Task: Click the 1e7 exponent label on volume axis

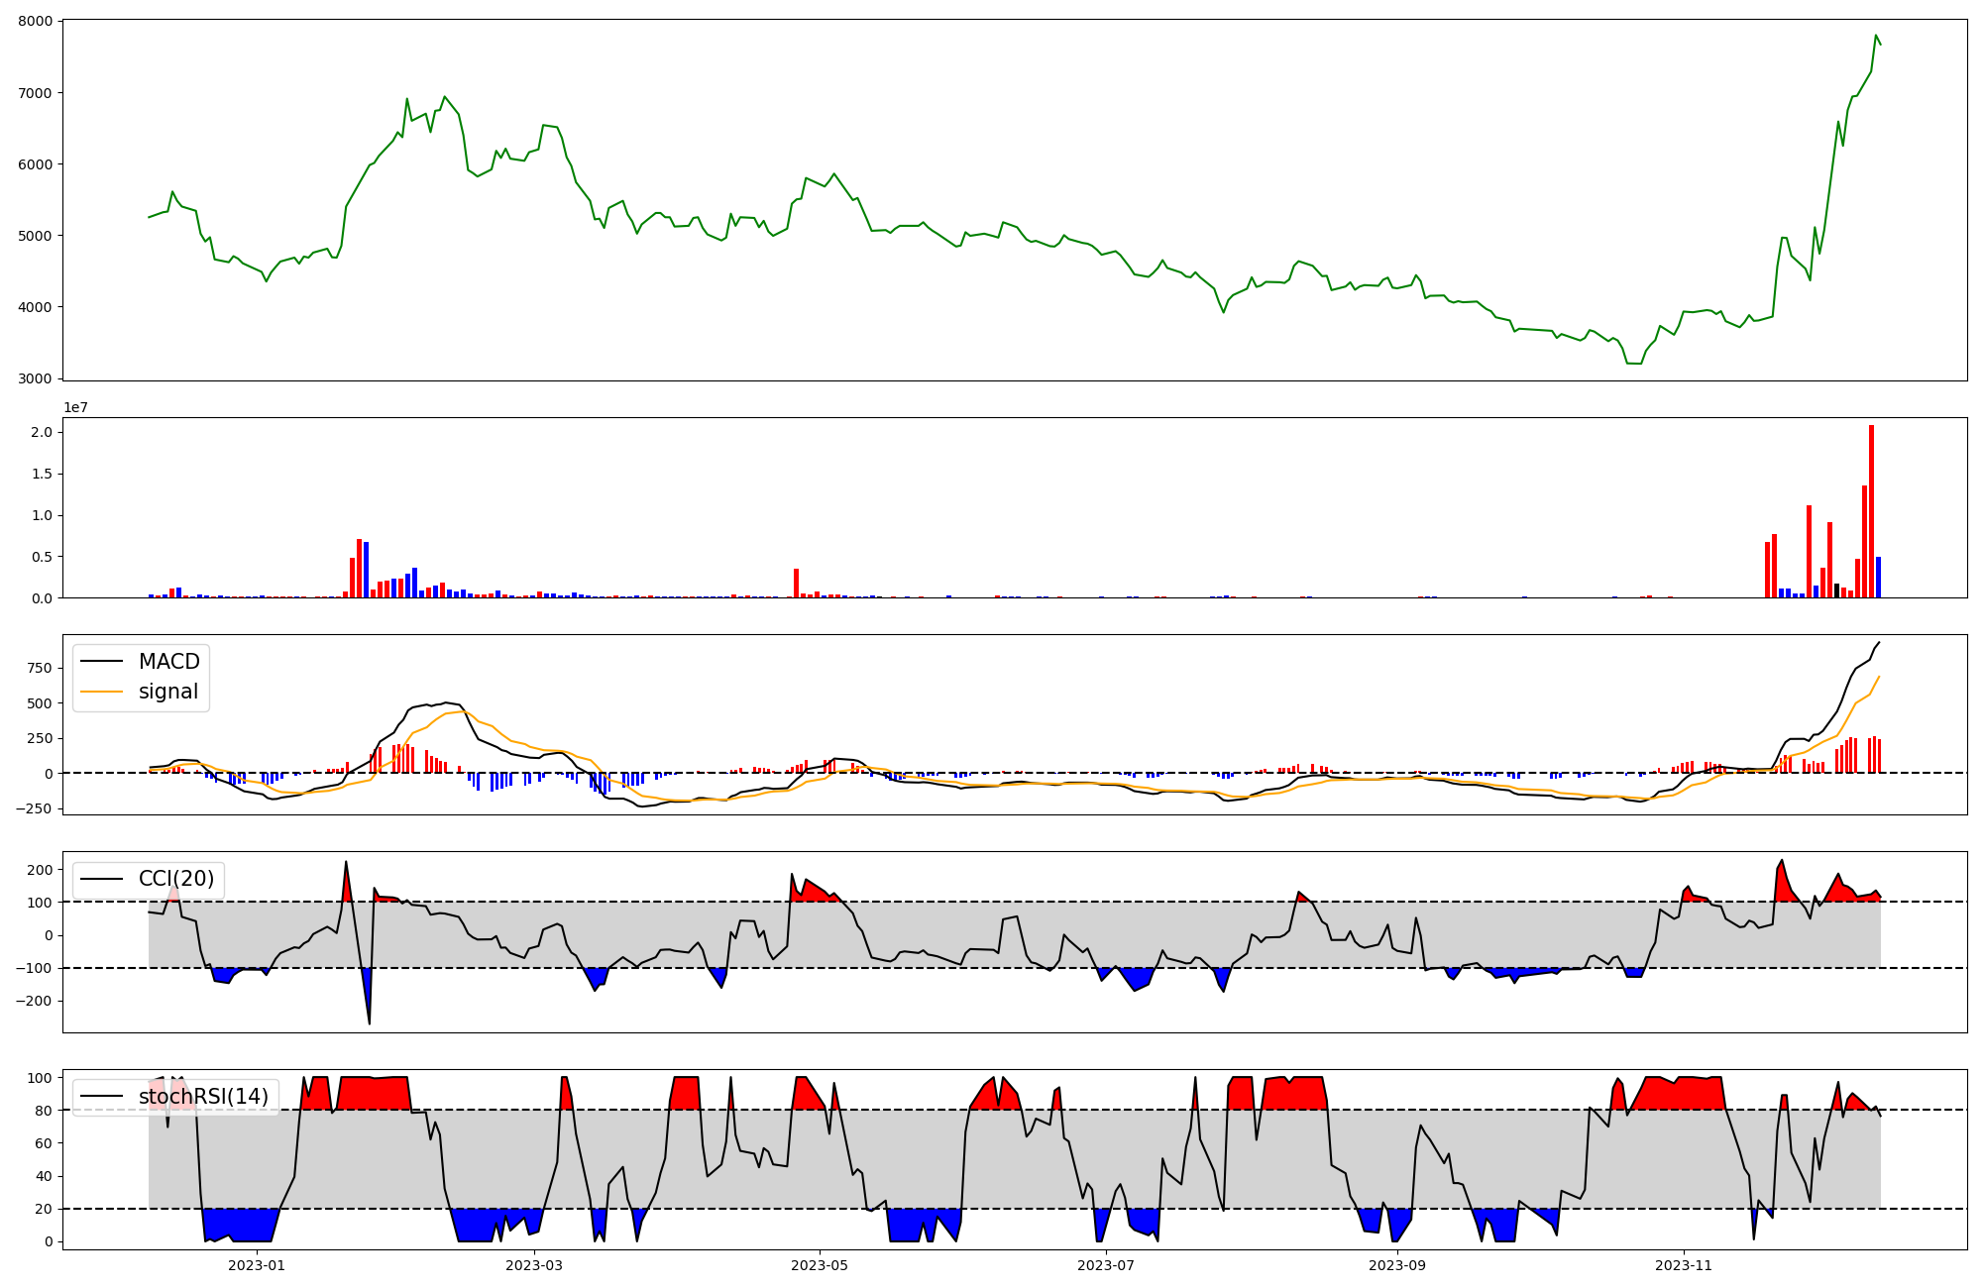Action: coord(76,408)
